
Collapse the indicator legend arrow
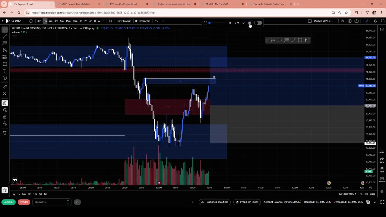pyautogui.click(x=14, y=37)
